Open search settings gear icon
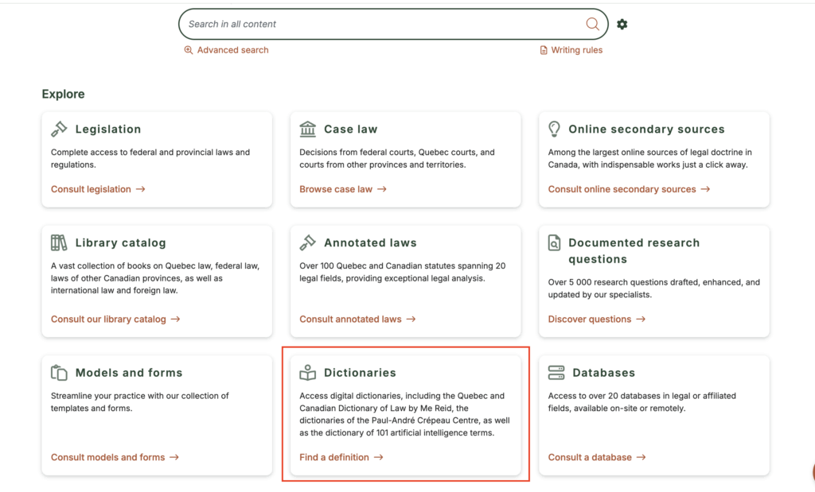 (x=622, y=24)
